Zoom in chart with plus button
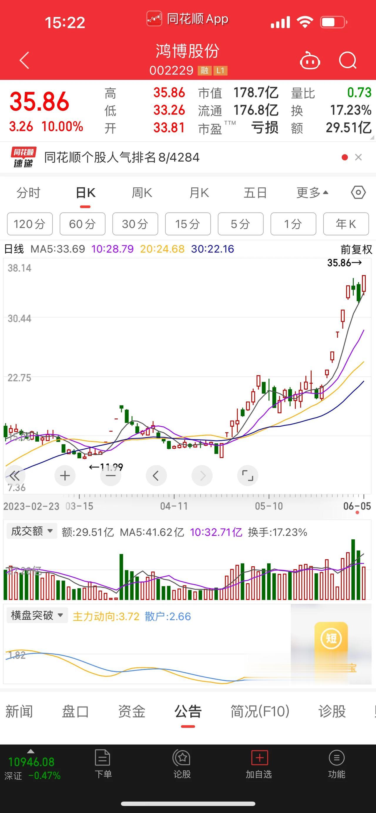This screenshot has height=813, width=376. click(x=65, y=475)
